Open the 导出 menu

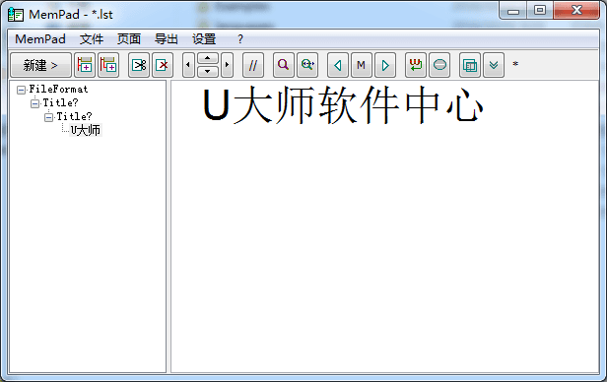click(x=167, y=39)
